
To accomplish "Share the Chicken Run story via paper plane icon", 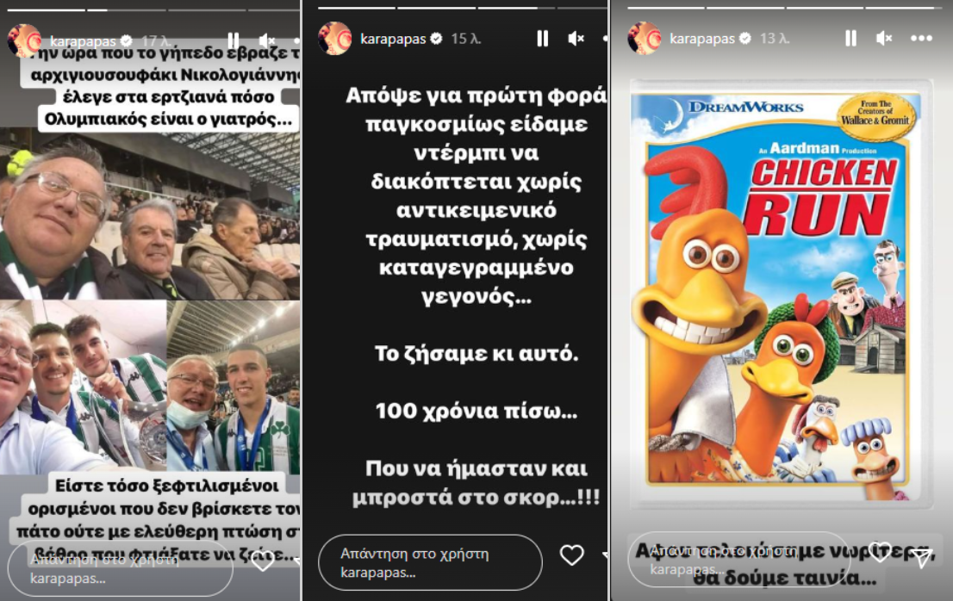I will point(922,557).
